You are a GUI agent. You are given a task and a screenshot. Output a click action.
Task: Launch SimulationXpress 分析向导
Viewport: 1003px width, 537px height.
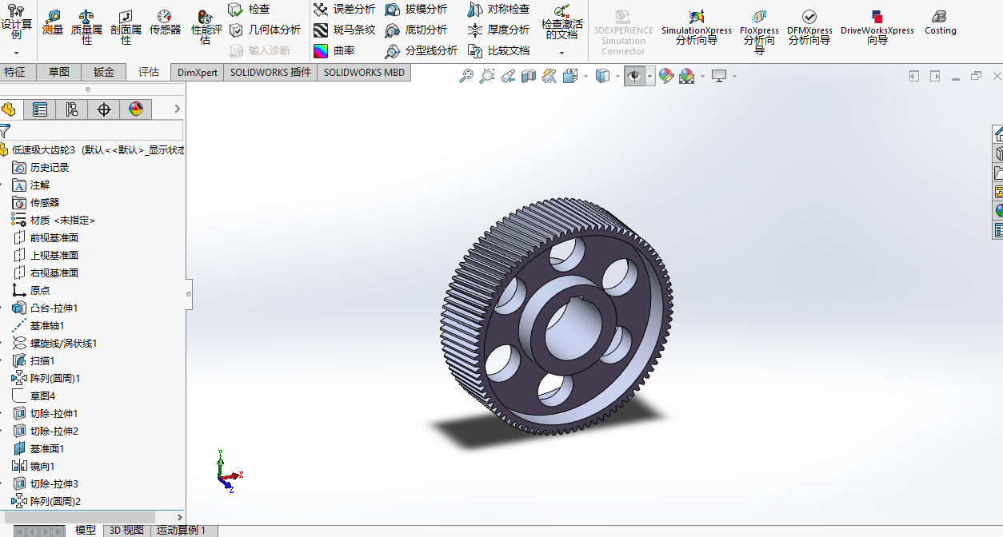[x=697, y=28]
